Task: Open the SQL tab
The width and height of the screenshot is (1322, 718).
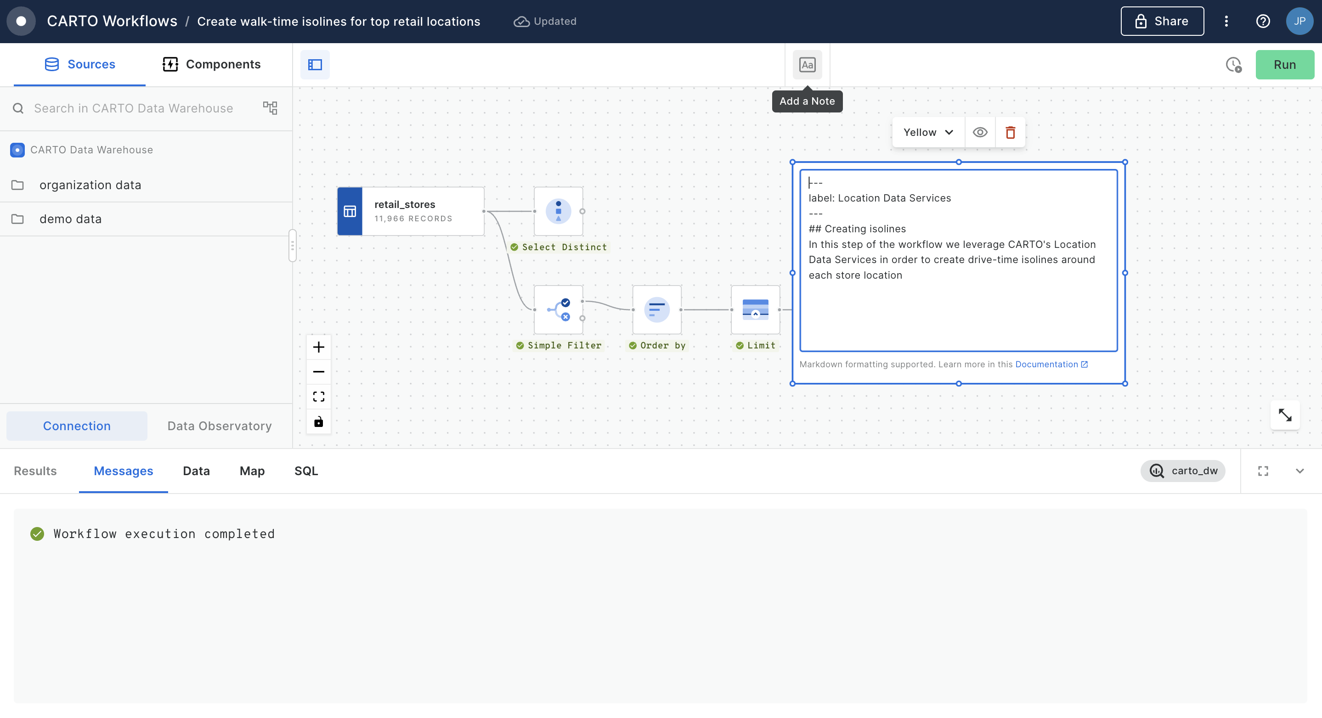Action: 306,471
